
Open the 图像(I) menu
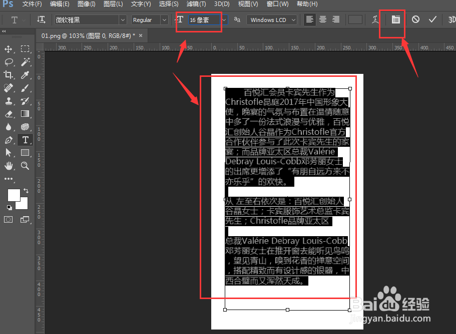(x=87, y=4)
